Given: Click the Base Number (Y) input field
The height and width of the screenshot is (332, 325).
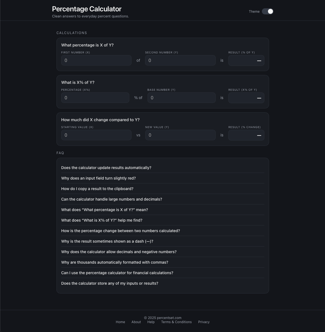Looking at the screenshot, I should coord(182,98).
